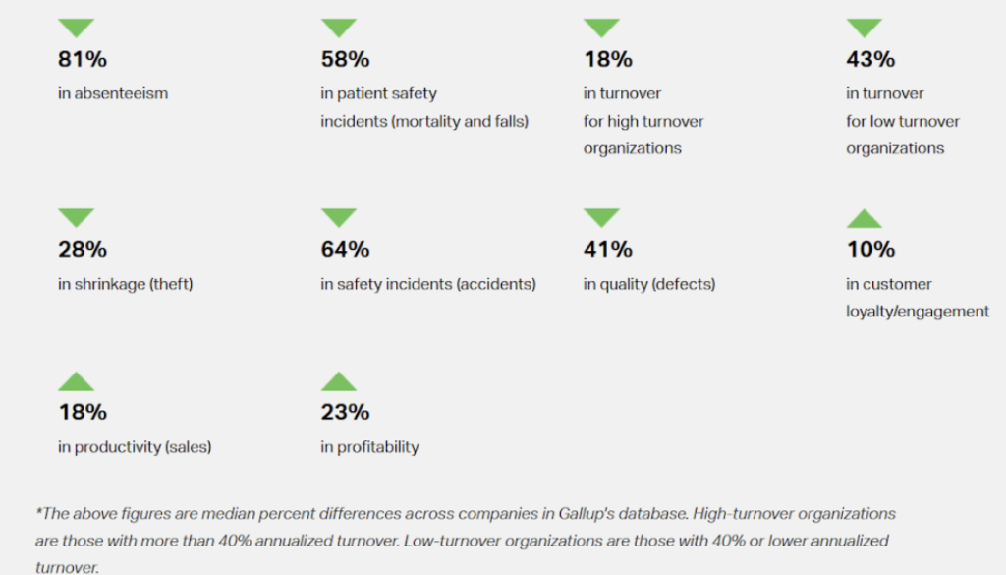1006x575 pixels.
Task: Click the down arrow above 43% turnover
Action: 865,28
